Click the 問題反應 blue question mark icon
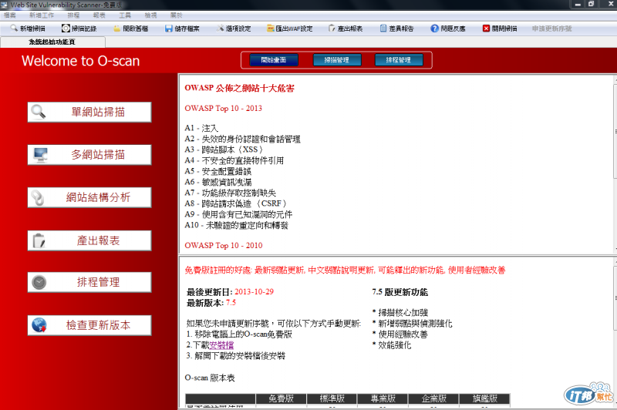This screenshot has height=410, width=617. click(434, 29)
